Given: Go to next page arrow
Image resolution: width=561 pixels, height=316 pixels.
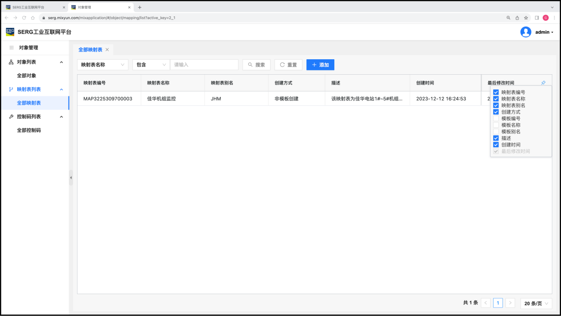Looking at the screenshot, I should pos(511,303).
